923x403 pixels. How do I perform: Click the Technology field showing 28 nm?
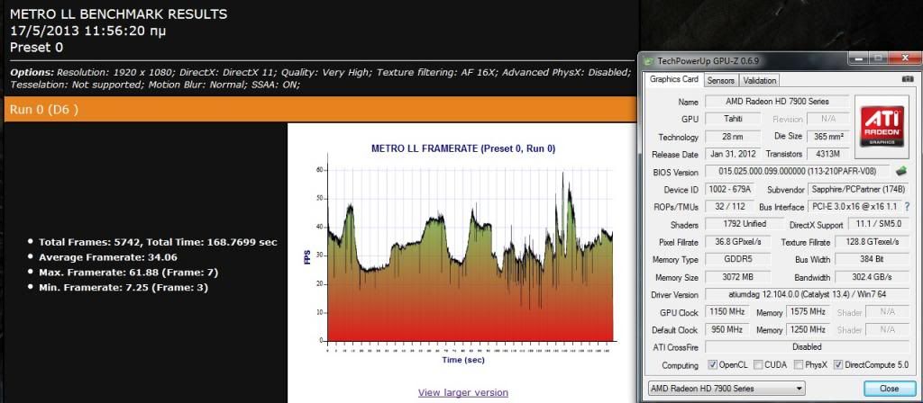732,137
